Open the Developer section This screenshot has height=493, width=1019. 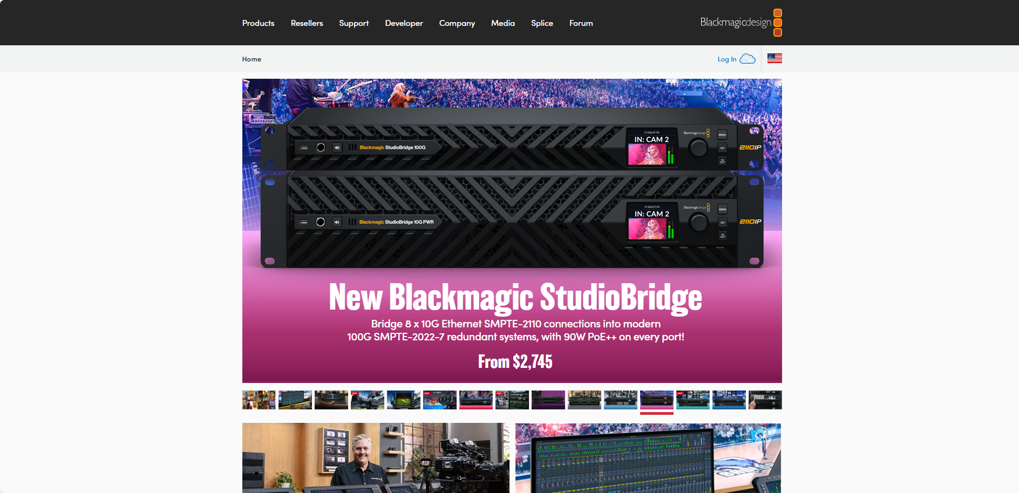[404, 23]
